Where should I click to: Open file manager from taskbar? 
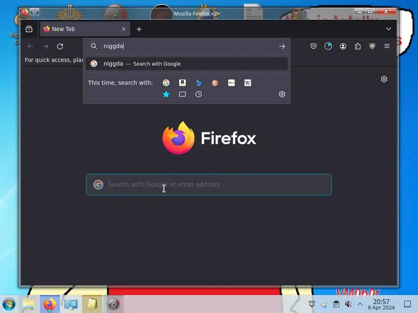[x=29, y=304]
